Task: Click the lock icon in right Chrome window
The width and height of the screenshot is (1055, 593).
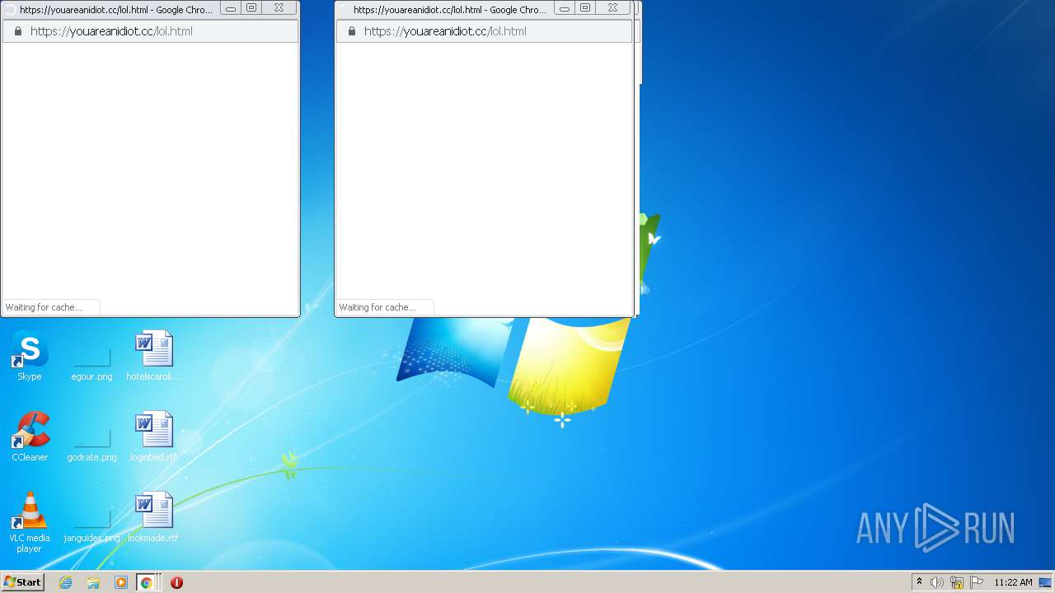Action: (x=351, y=31)
